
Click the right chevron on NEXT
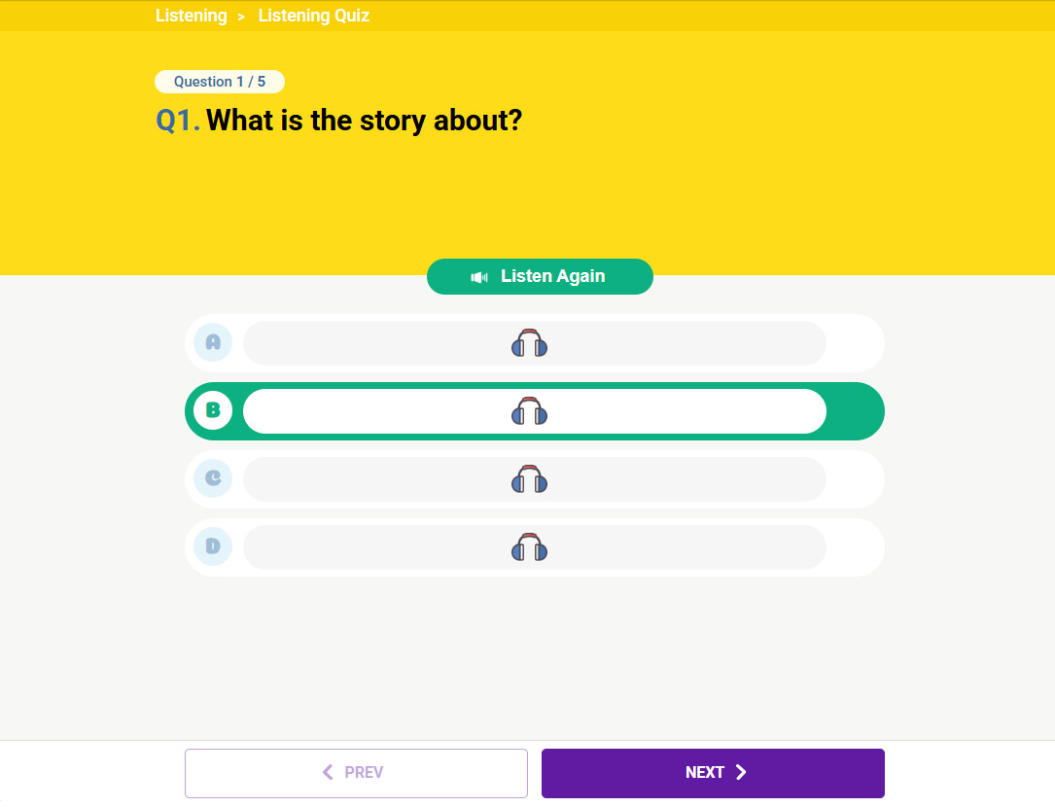(x=741, y=773)
